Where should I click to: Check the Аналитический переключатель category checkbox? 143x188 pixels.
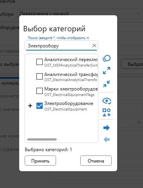40,62
